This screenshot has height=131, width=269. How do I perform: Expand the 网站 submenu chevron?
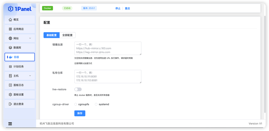(30, 38)
